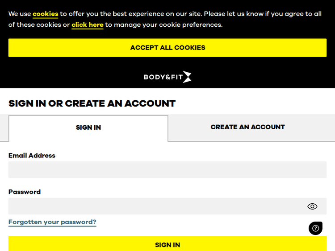Show password using the eye icon
Screen dimensions: 335x251
tap(312, 206)
